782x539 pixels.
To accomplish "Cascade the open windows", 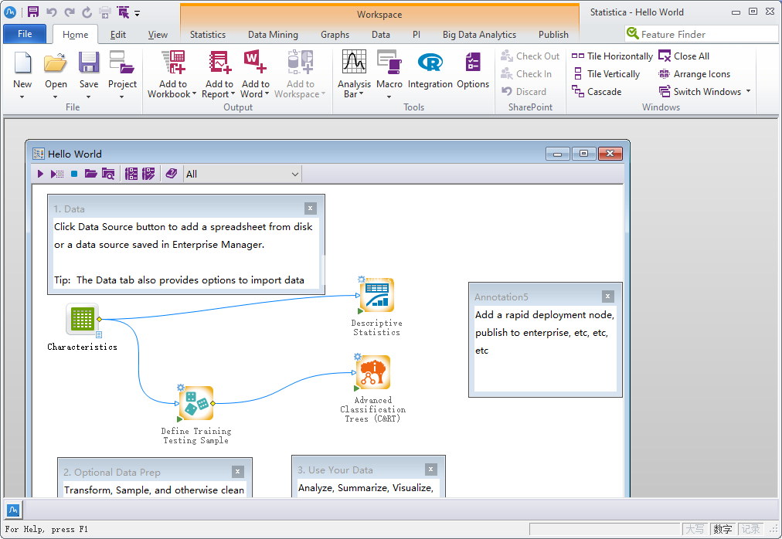I will click(x=597, y=92).
